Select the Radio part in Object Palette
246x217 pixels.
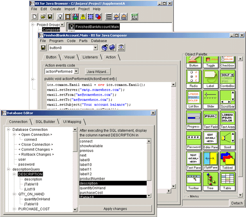pyautogui.click(x=194, y=79)
